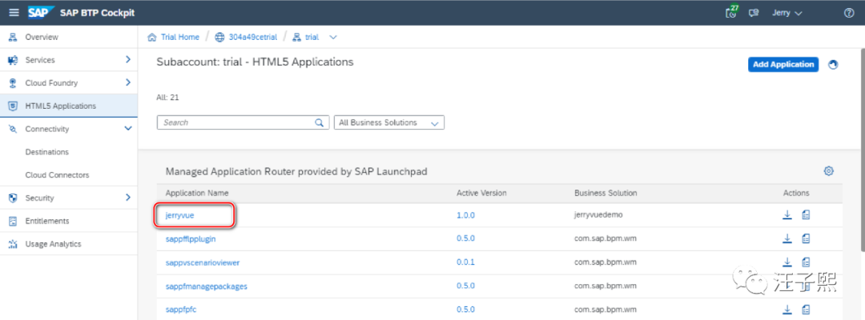Click into the Search input field
The image size is (865, 320).
[232, 122]
